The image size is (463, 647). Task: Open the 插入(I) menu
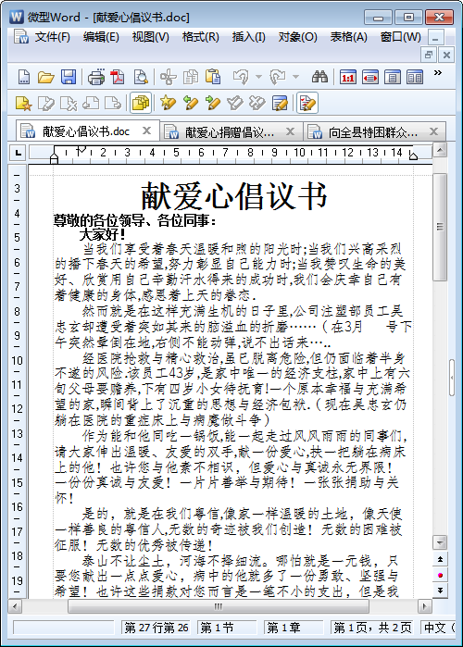(x=249, y=37)
